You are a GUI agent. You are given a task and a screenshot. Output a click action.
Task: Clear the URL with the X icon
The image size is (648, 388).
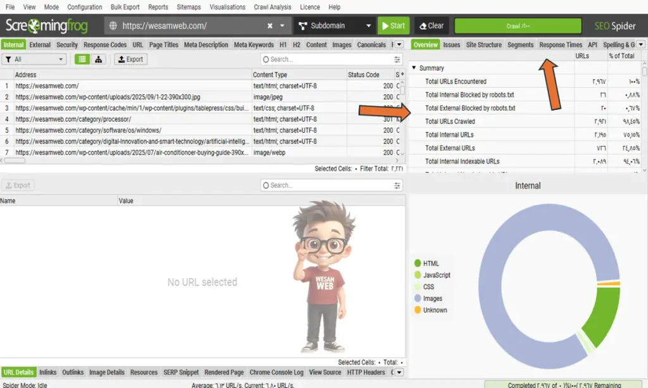270,26
